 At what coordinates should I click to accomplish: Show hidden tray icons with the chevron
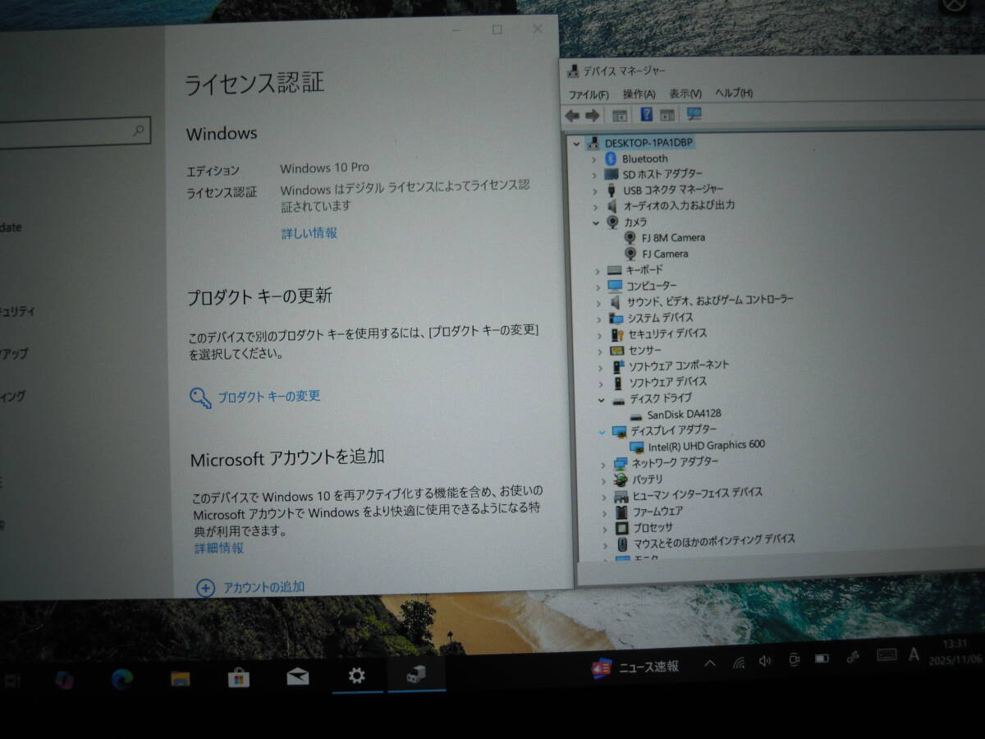point(709,663)
